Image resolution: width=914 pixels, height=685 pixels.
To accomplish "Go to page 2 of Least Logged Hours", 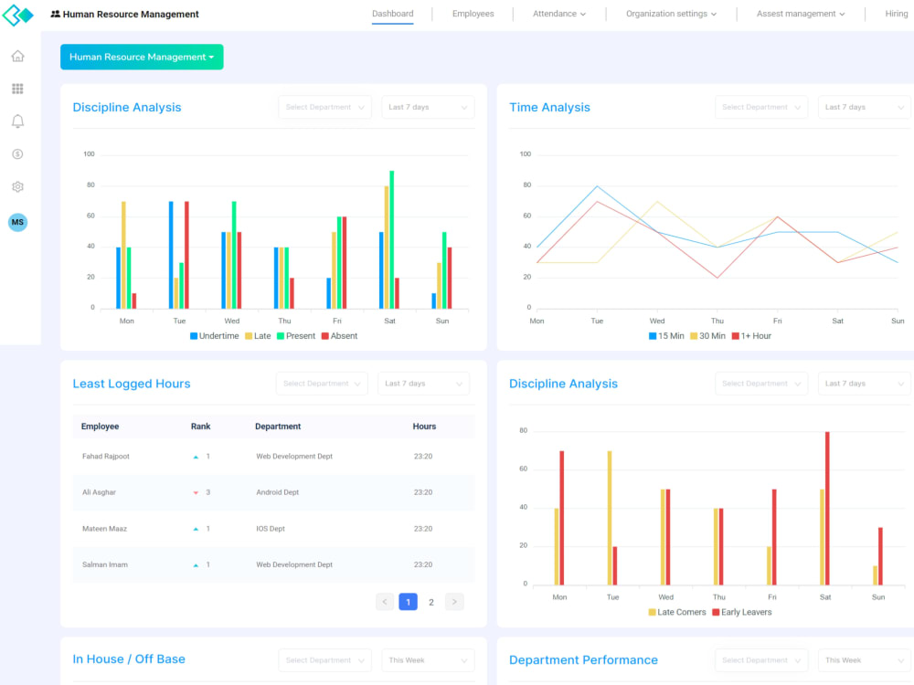I will click(x=430, y=601).
